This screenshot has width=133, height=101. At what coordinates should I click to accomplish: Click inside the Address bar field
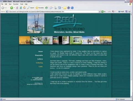[x=53, y=12]
